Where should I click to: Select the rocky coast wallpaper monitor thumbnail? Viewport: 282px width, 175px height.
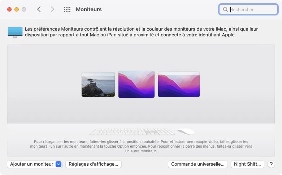(x=98, y=84)
